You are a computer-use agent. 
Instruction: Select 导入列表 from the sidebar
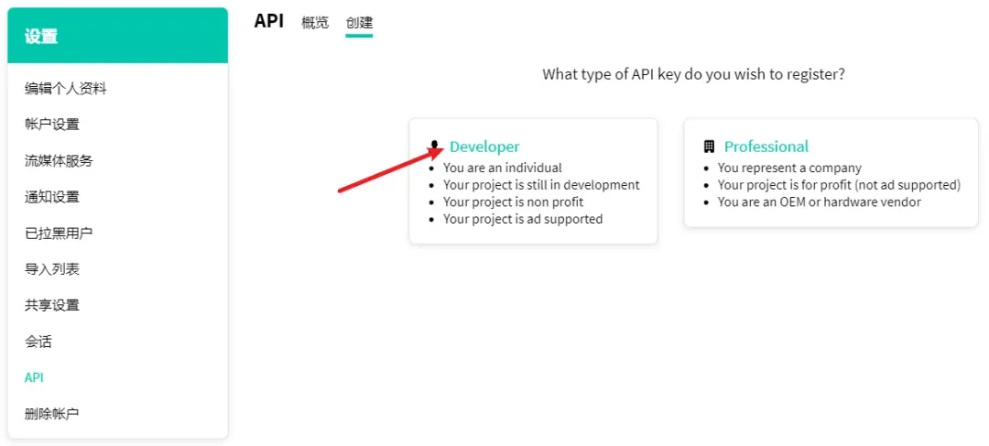[x=52, y=269]
